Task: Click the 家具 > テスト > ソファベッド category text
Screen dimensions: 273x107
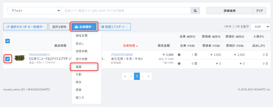Action: point(42,62)
